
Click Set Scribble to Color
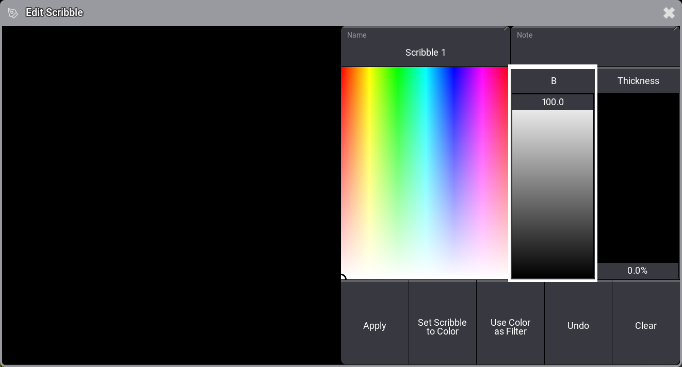click(442, 326)
